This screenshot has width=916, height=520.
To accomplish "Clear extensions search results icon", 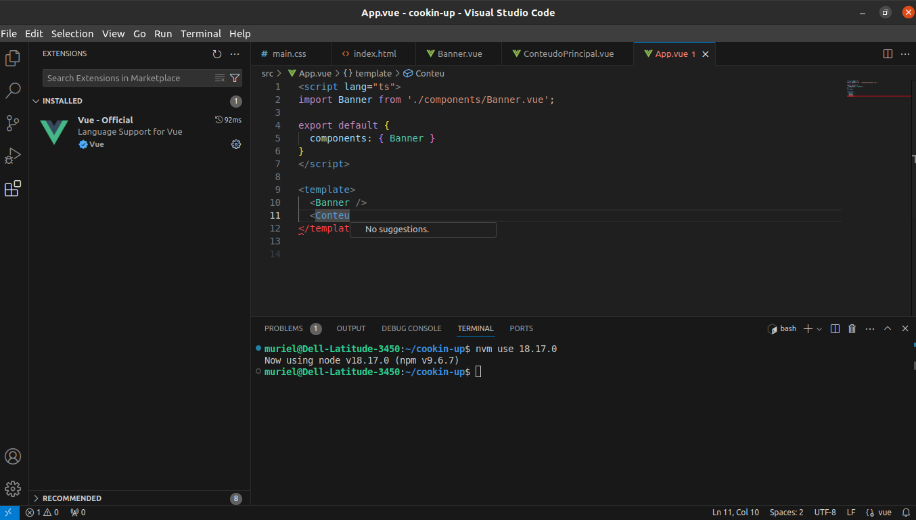I will 220,78.
